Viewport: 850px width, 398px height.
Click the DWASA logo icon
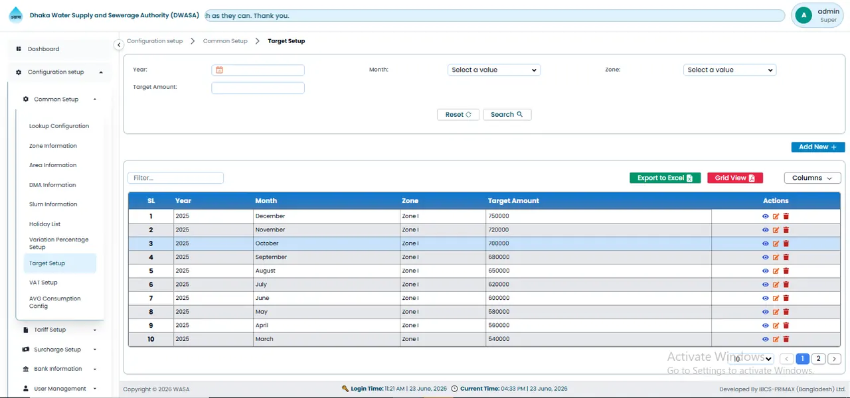tap(15, 15)
